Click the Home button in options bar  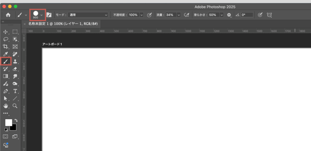[8, 15]
